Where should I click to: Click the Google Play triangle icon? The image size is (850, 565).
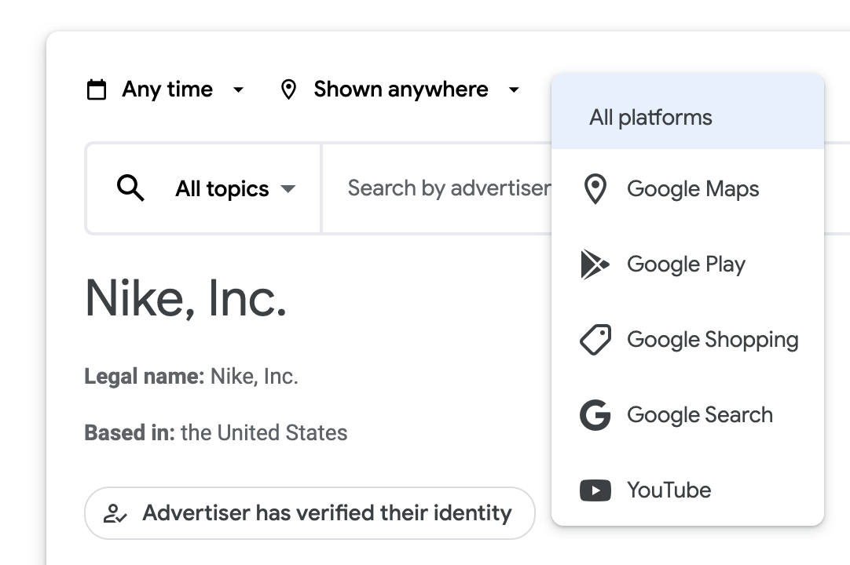(x=595, y=264)
